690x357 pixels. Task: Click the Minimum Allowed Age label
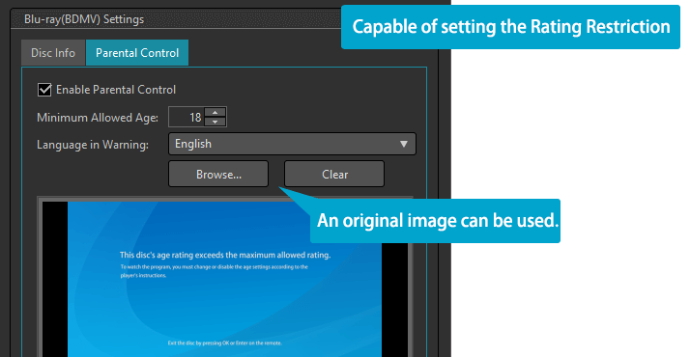(x=98, y=118)
